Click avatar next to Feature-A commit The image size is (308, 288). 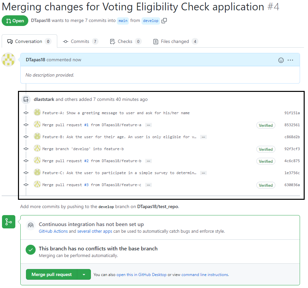37,113
